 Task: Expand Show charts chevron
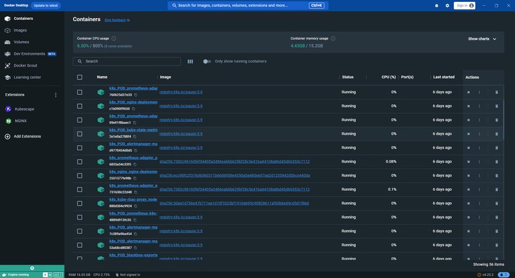pyautogui.click(x=494, y=39)
